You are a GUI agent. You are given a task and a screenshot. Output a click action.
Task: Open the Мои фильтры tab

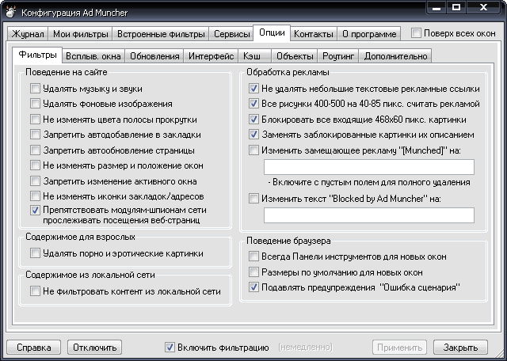[x=80, y=34]
